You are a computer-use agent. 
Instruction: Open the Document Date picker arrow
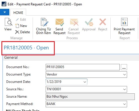(x=85, y=82)
